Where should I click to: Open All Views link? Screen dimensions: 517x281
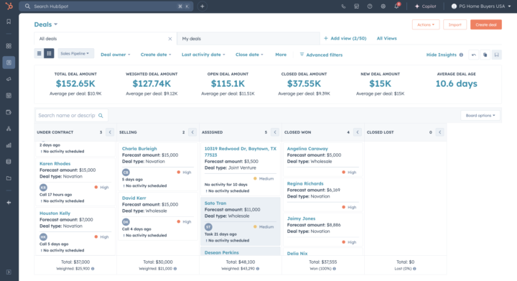pos(387,38)
